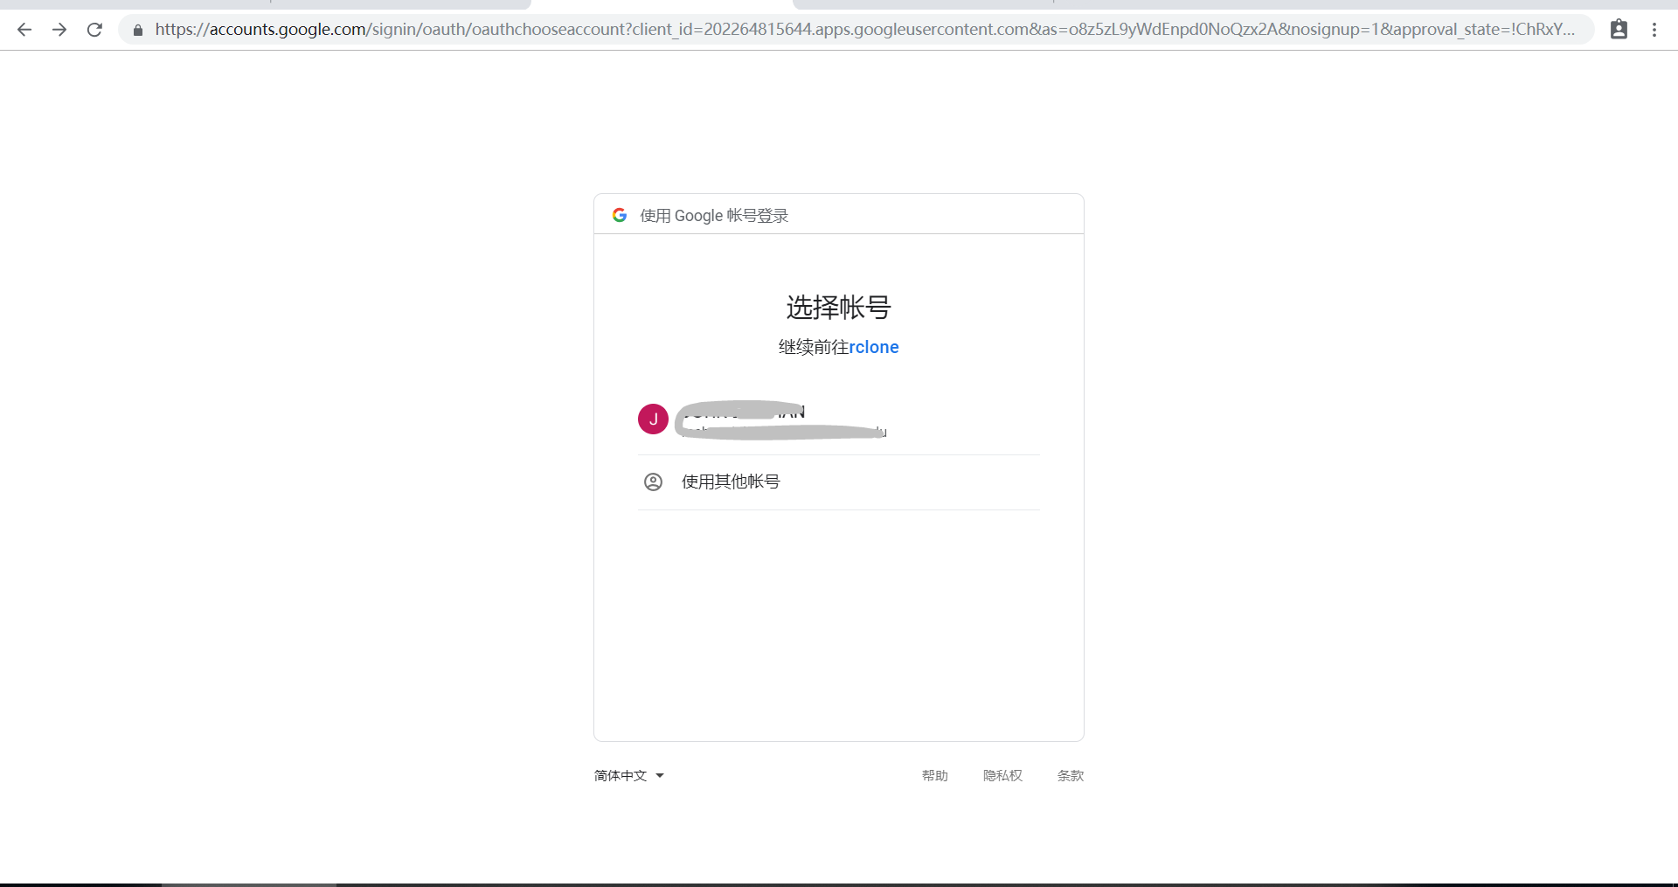Choose 使用其他帐号 option
1678x887 pixels.
pyautogui.click(x=839, y=482)
